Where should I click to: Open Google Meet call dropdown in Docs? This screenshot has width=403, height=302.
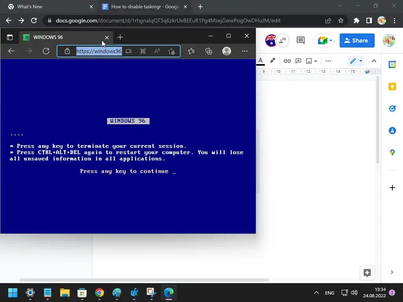tap(324, 41)
